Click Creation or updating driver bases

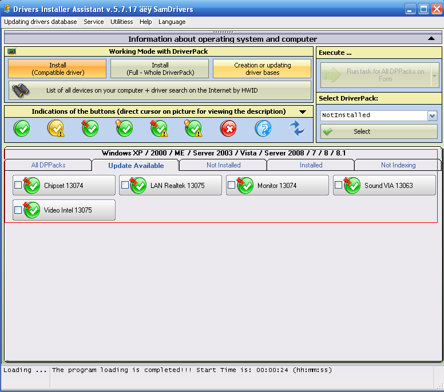(262, 69)
